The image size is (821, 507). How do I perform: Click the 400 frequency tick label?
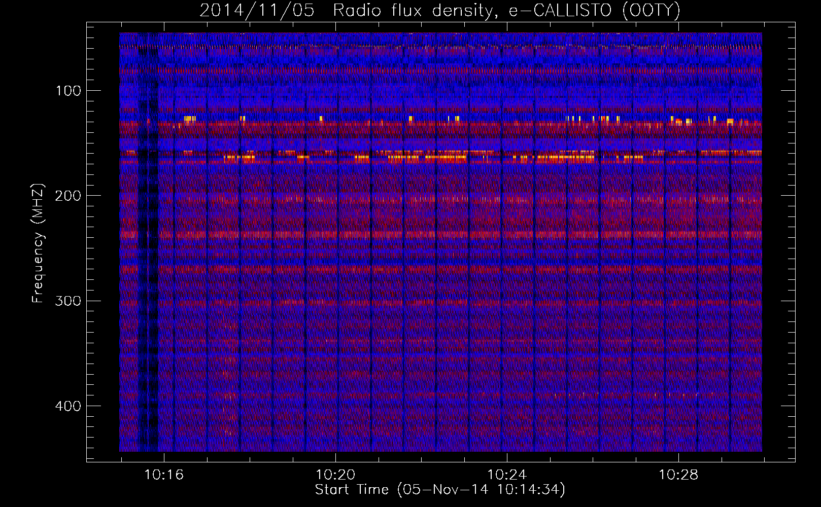pos(69,406)
